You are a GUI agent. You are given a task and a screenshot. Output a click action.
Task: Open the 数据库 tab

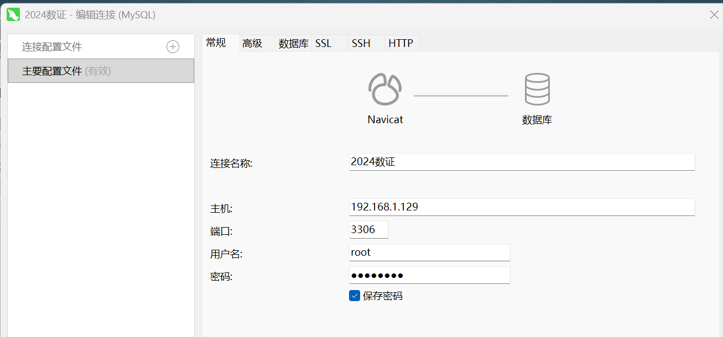(293, 43)
